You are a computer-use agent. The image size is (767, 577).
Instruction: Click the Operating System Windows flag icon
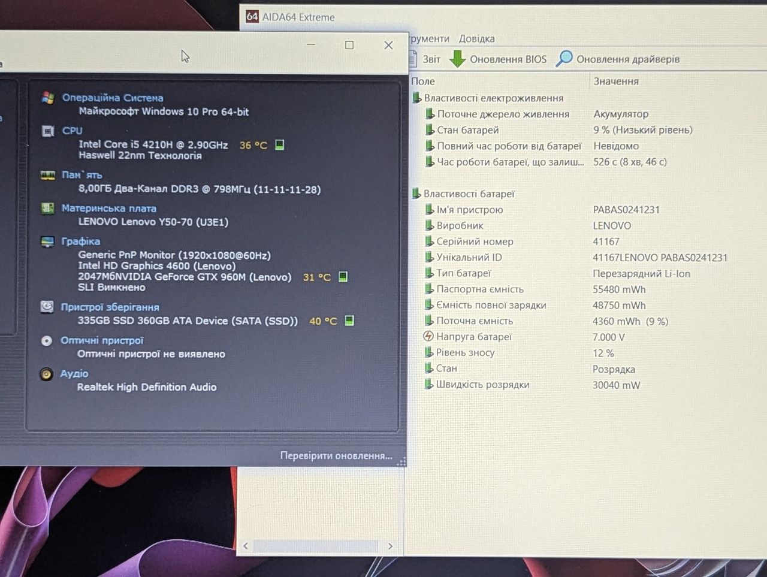[48, 98]
